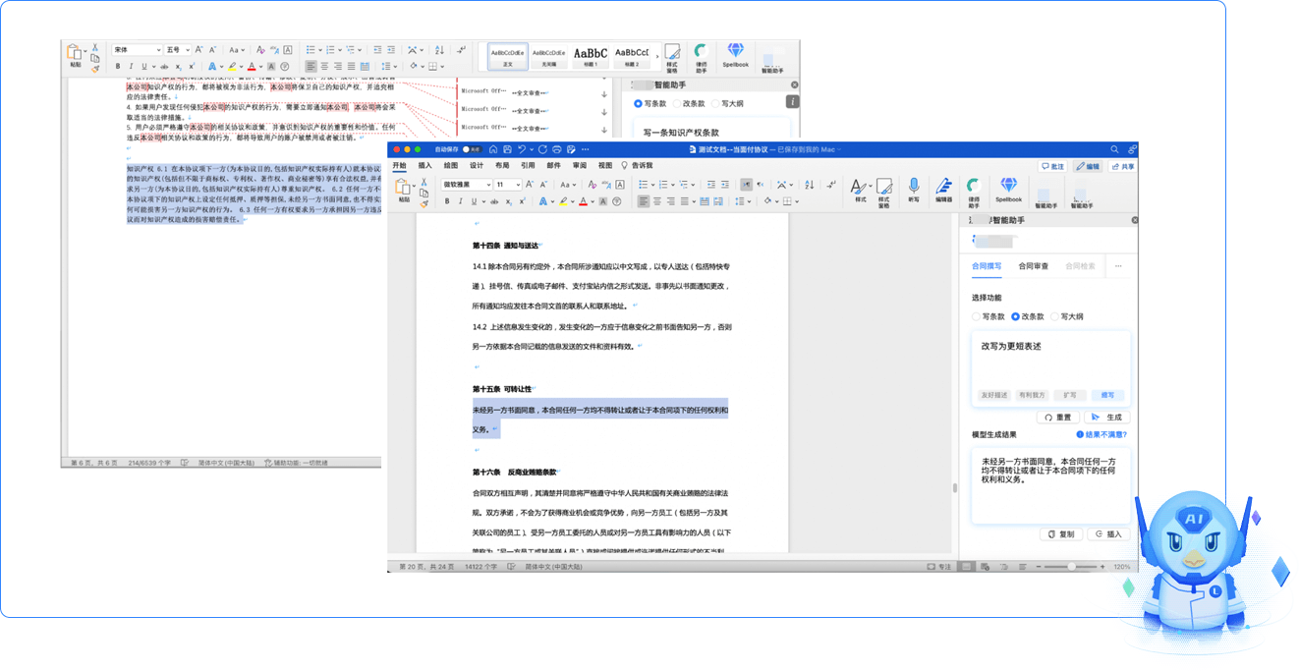
Task: Select the 写条款 radio in front assistant panel
Action: coord(976,317)
